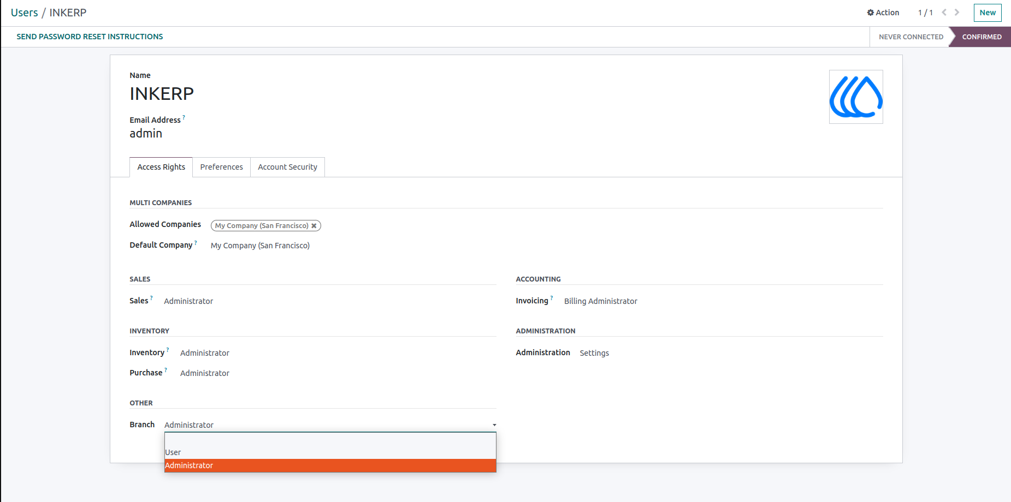1011x502 pixels.
Task: Go to next record arrow
Action: [x=957, y=12]
